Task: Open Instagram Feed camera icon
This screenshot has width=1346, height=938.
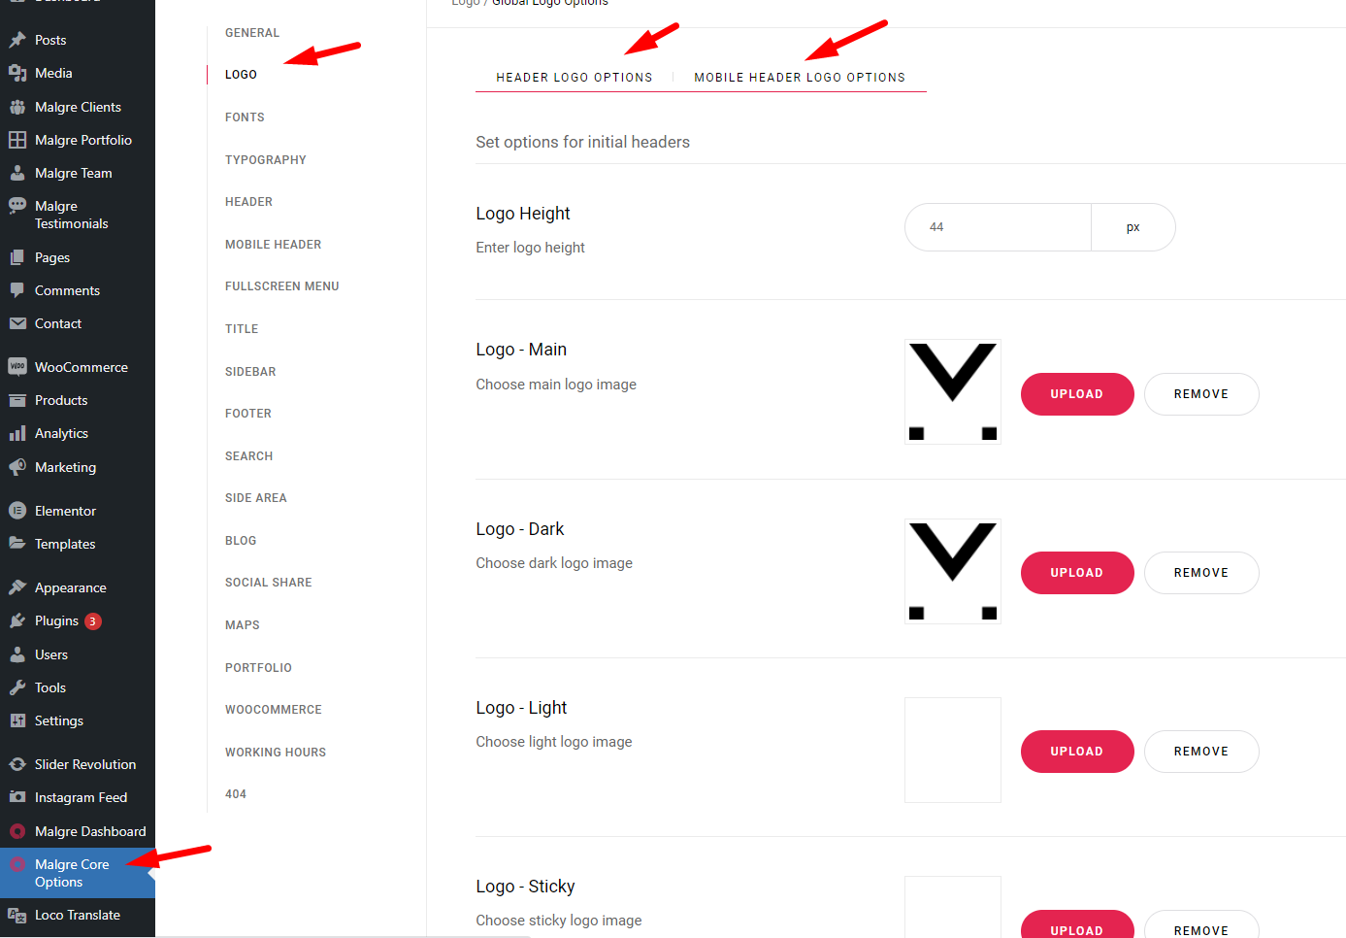Action: pyautogui.click(x=17, y=797)
